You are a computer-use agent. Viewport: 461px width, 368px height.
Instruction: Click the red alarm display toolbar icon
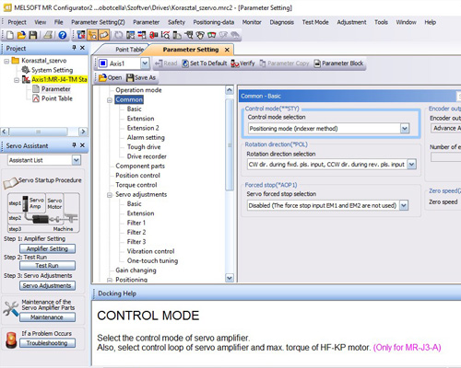(153, 35)
